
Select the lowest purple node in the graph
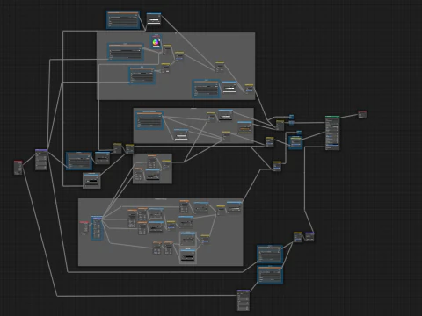coord(244,300)
